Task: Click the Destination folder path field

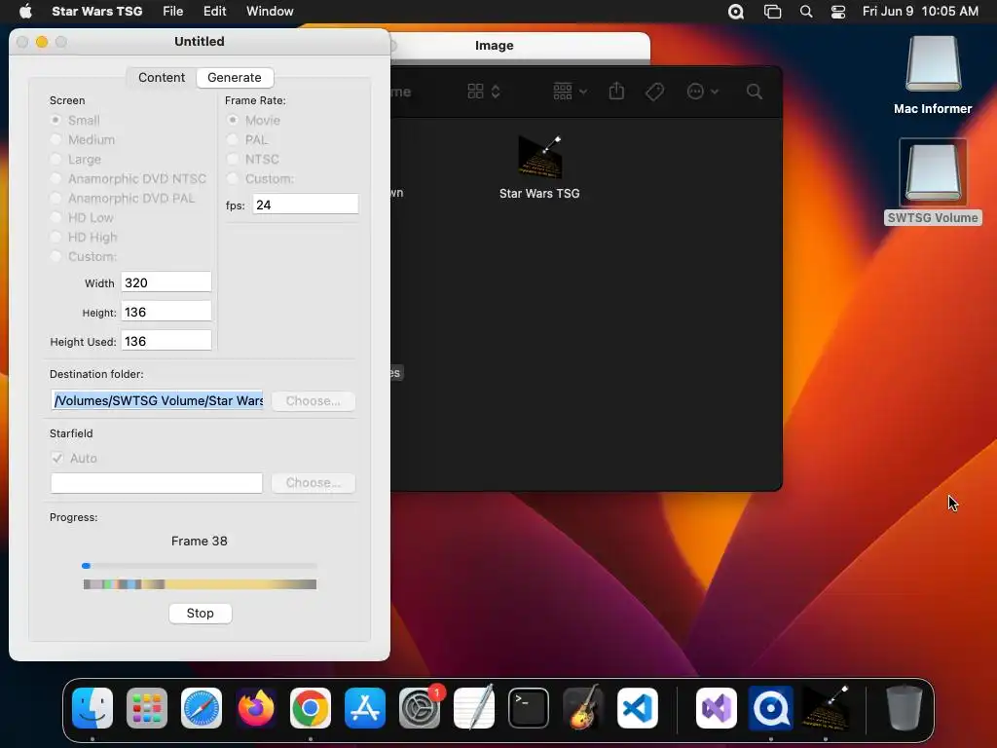Action: [157, 400]
